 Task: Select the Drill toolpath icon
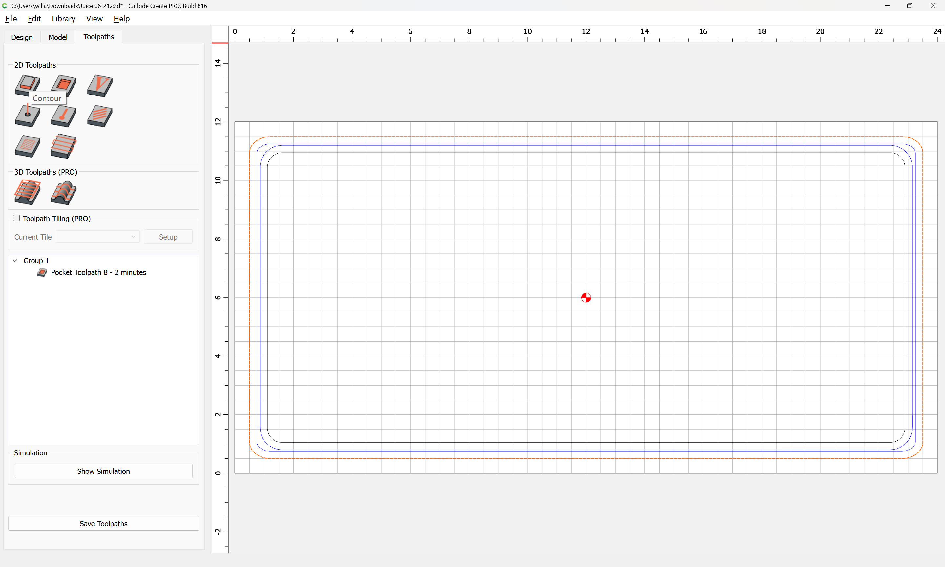(28, 115)
